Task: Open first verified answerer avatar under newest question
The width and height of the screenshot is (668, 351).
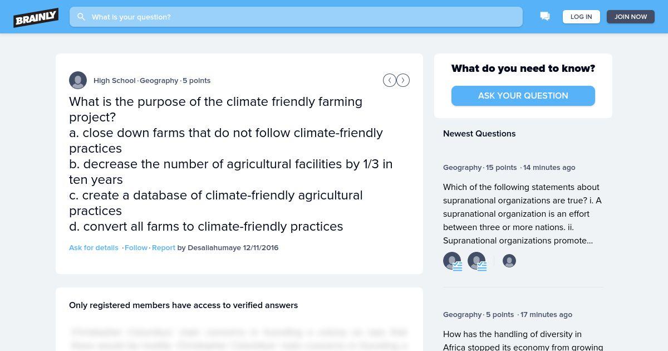Action: (453, 261)
